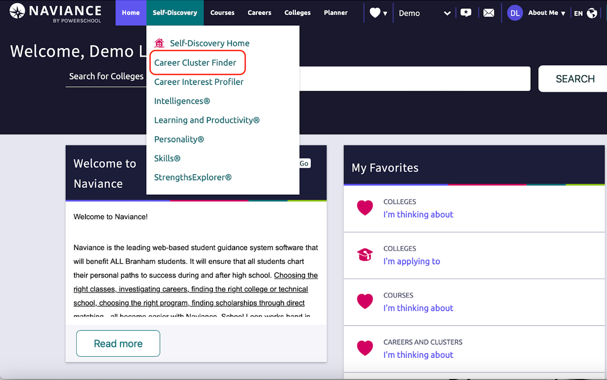
Task: Open the Personality® assessment
Action: pos(179,139)
